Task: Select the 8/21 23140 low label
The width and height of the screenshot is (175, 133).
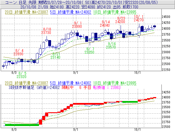Action: 55,56
